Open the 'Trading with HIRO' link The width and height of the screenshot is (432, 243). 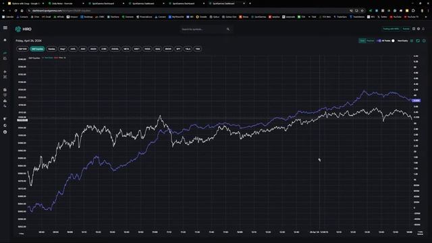point(391,29)
